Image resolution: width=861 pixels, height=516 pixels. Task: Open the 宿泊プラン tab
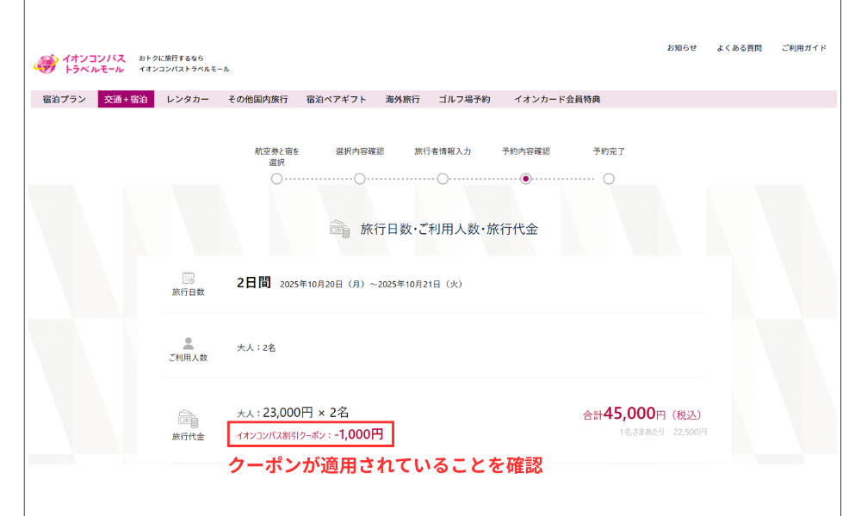[x=65, y=99]
